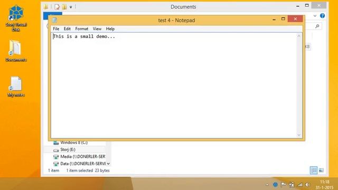Open the Format menu in Notepad
Screen dimensions: 338x190
(81, 28)
